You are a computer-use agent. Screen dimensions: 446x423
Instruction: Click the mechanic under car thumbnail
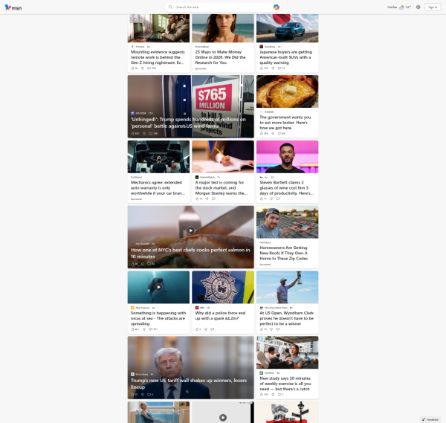coord(158,157)
